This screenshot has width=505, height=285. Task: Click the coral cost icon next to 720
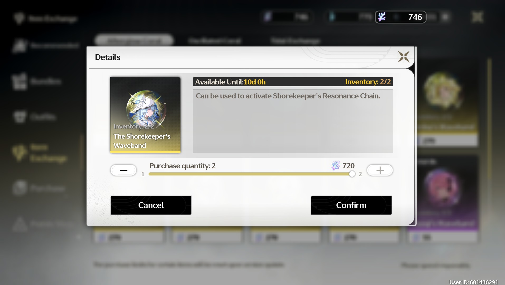pos(336,166)
